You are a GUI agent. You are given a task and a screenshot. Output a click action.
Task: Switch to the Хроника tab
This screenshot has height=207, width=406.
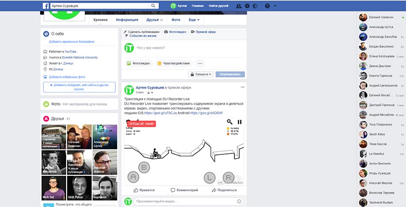pyautogui.click(x=101, y=19)
